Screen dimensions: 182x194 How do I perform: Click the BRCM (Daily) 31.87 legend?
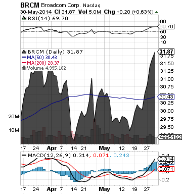pos(55,52)
